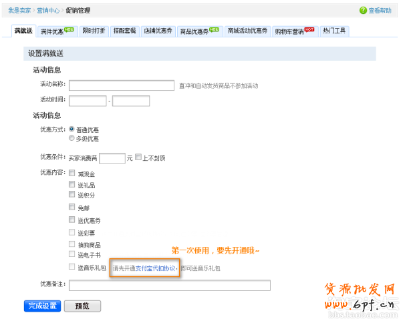
Task: Click the activity start time field
Action: (x=88, y=101)
